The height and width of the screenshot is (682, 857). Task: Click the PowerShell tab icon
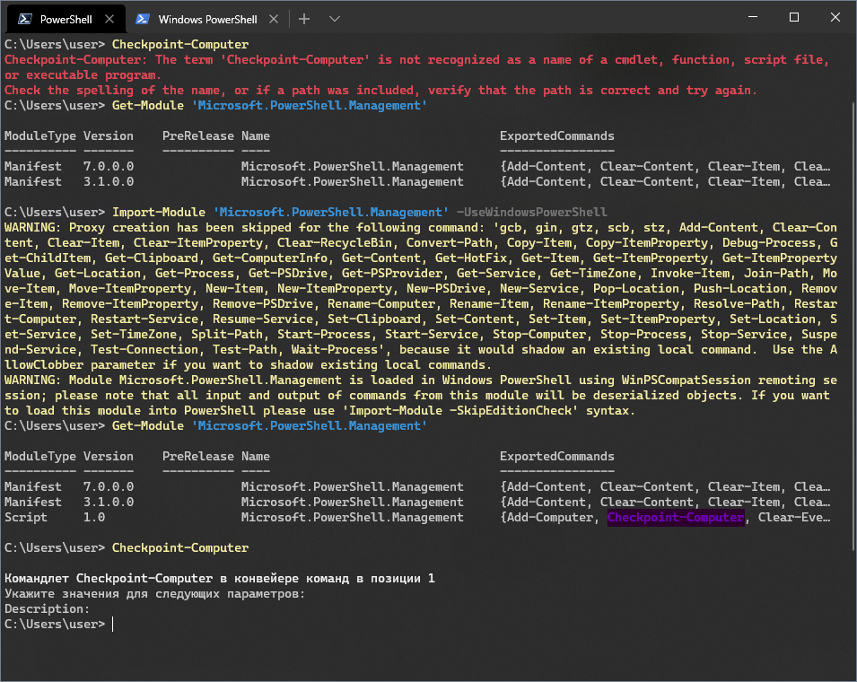tap(25, 19)
